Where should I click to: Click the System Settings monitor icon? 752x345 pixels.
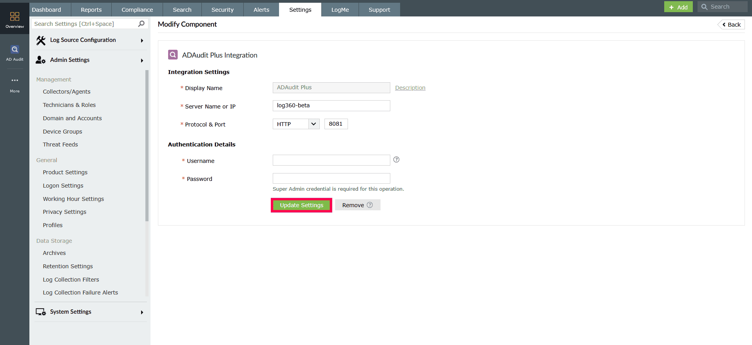41,312
